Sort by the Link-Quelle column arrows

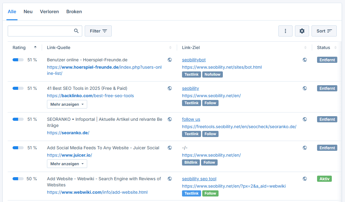[170, 48]
